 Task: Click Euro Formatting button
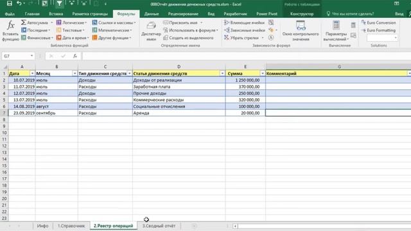point(378,30)
